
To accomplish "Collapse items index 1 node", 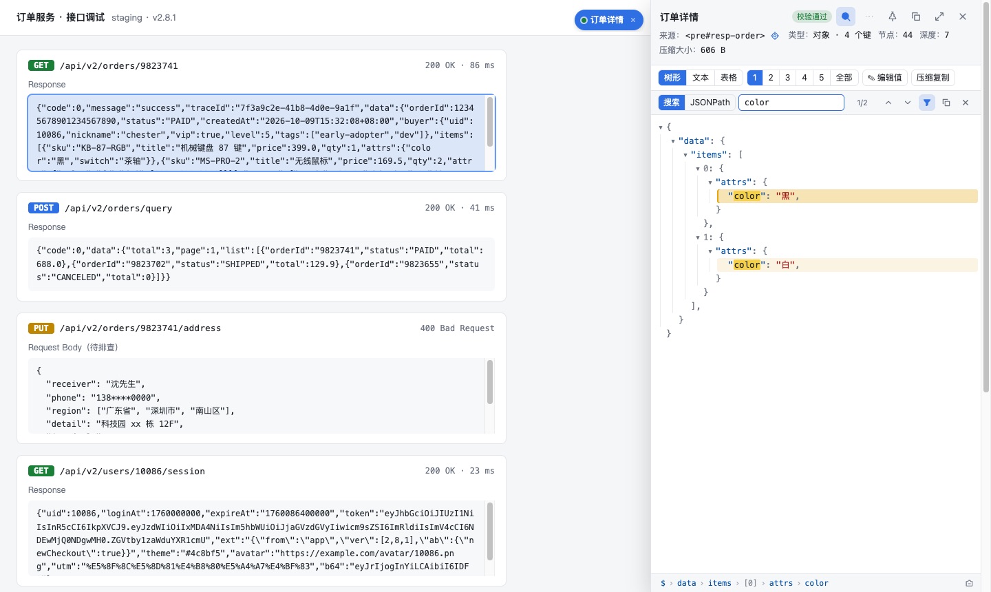I will pos(698,237).
